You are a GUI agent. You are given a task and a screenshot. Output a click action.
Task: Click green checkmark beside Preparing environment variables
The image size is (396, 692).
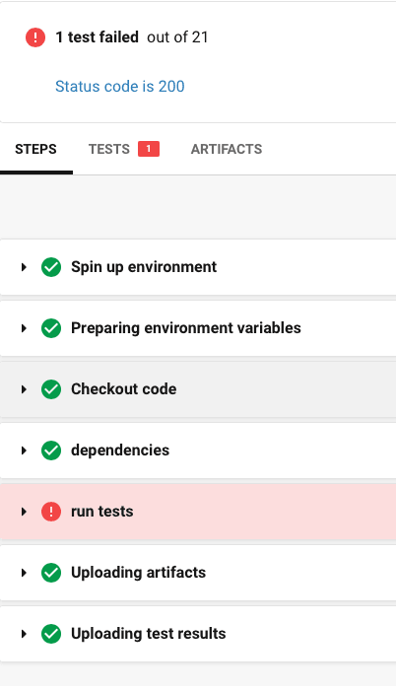[x=51, y=328]
